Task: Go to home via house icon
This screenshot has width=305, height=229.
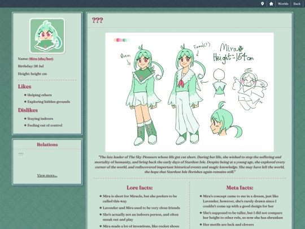Action: 271,4
